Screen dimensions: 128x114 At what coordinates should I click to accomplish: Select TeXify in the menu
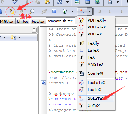96,43
